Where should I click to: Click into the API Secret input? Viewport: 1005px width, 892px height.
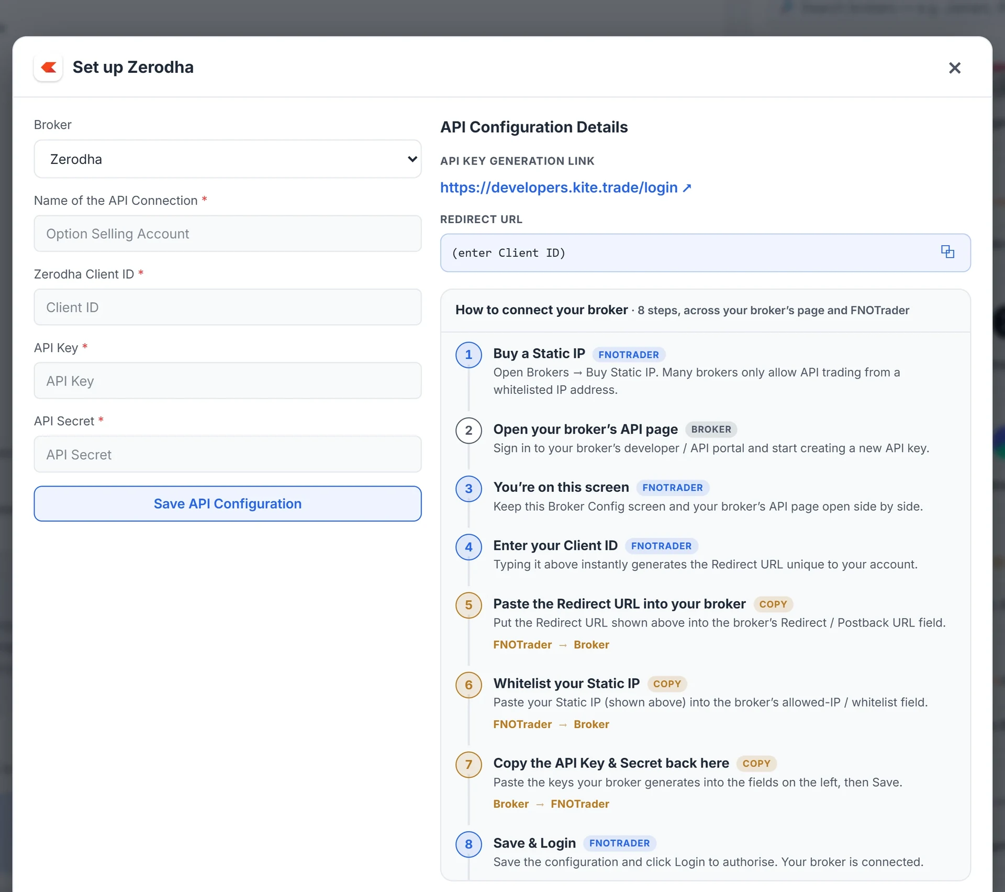(x=228, y=454)
